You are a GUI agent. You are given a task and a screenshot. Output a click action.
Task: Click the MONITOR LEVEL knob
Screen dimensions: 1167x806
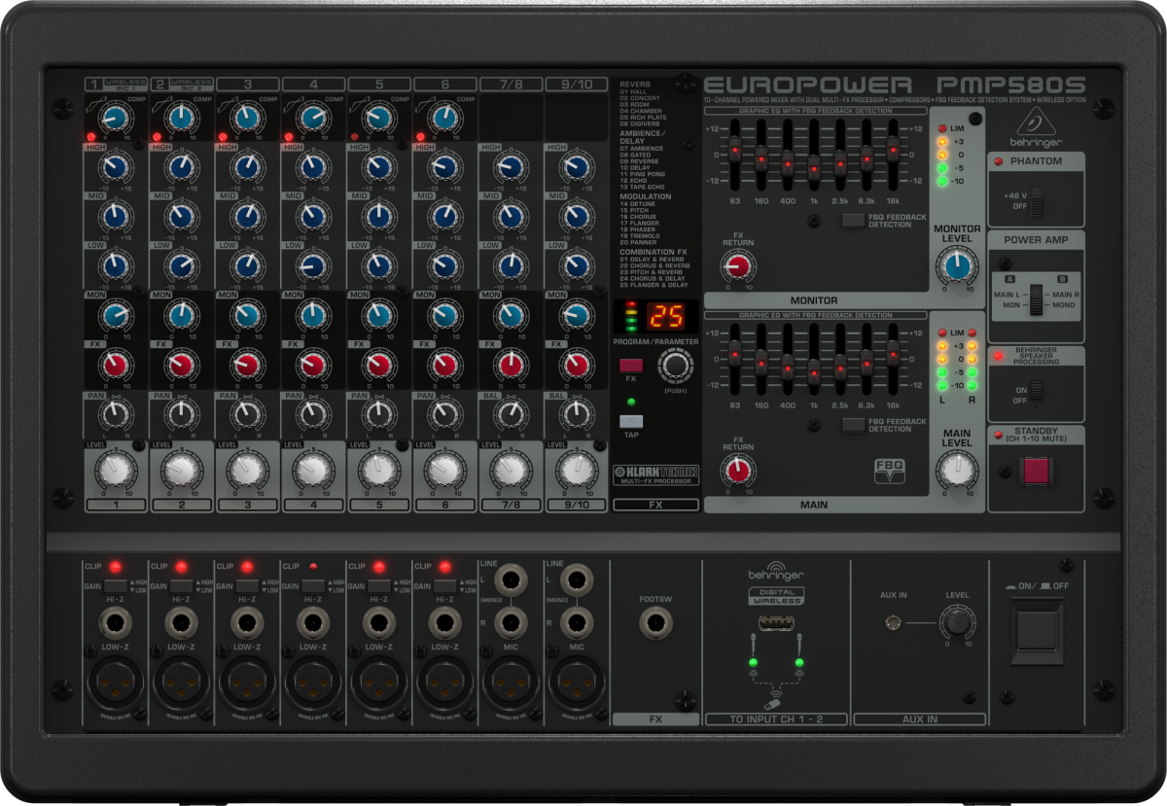tap(958, 263)
